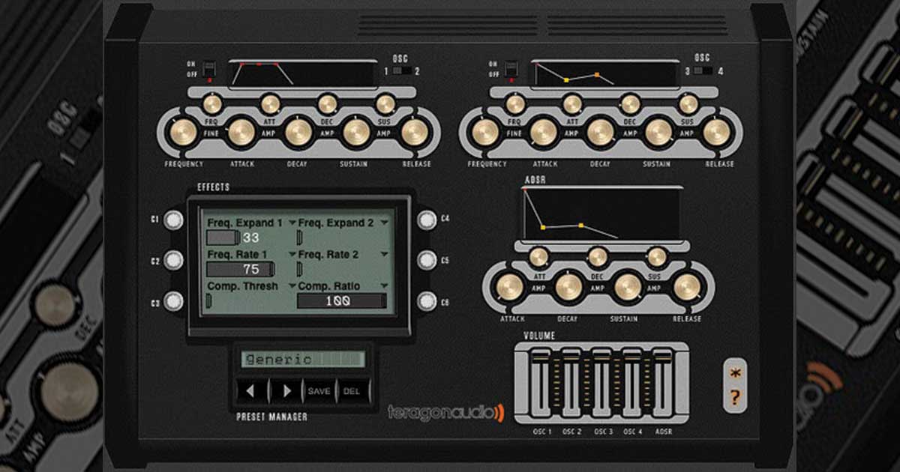Click the Comp. Thresh value slider

209,301
